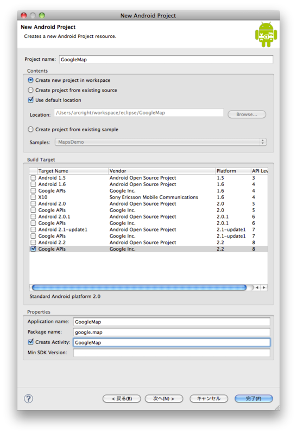This screenshot has width=297, height=434.
Task: Check Google APIs platform 2.0.1 target
Action: pos(33,223)
